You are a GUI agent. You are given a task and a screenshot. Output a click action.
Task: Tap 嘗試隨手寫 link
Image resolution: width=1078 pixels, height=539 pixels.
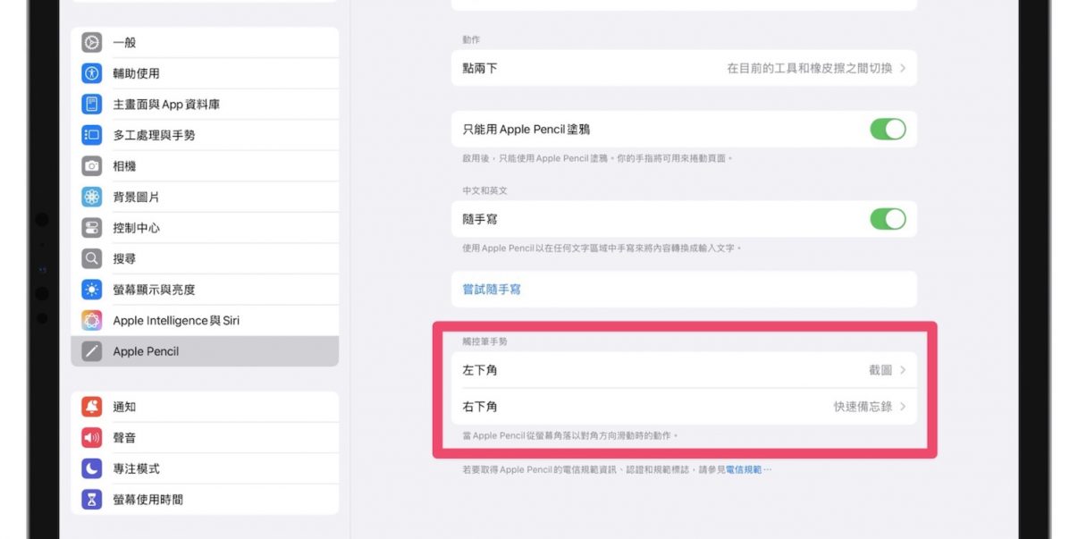pyautogui.click(x=491, y=290)
